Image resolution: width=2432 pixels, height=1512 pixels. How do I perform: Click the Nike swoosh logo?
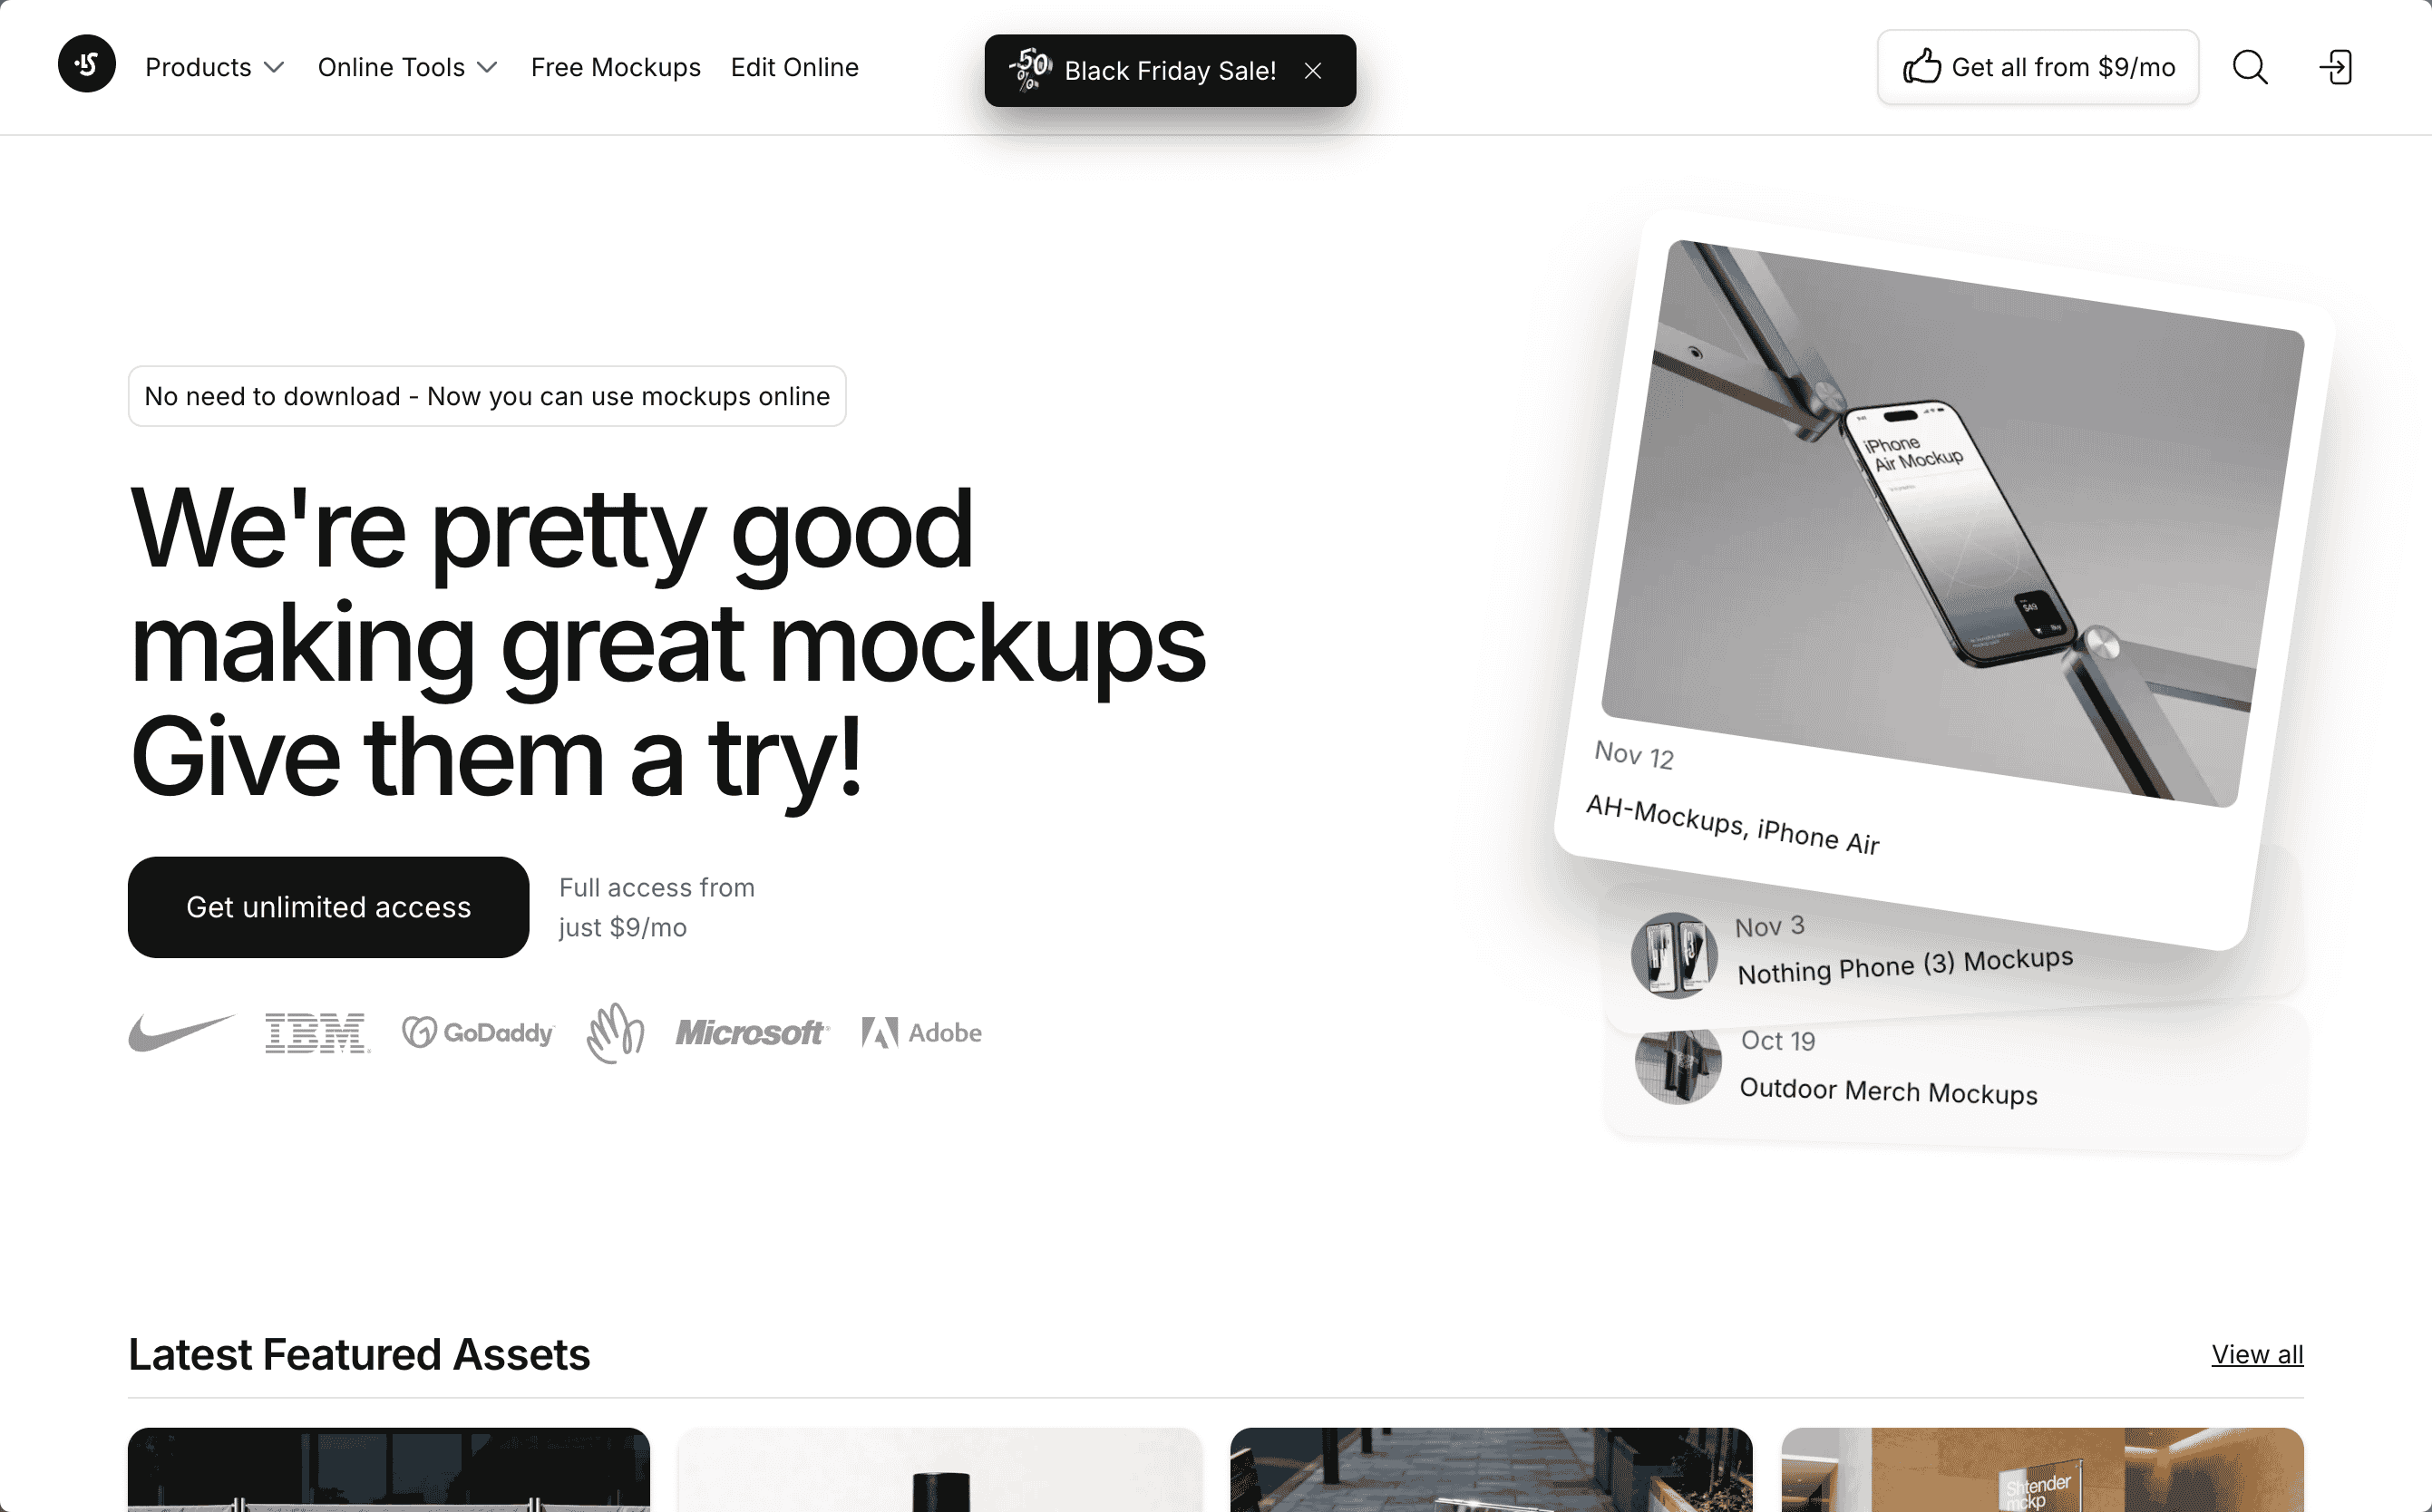[x=181, y=1032]
